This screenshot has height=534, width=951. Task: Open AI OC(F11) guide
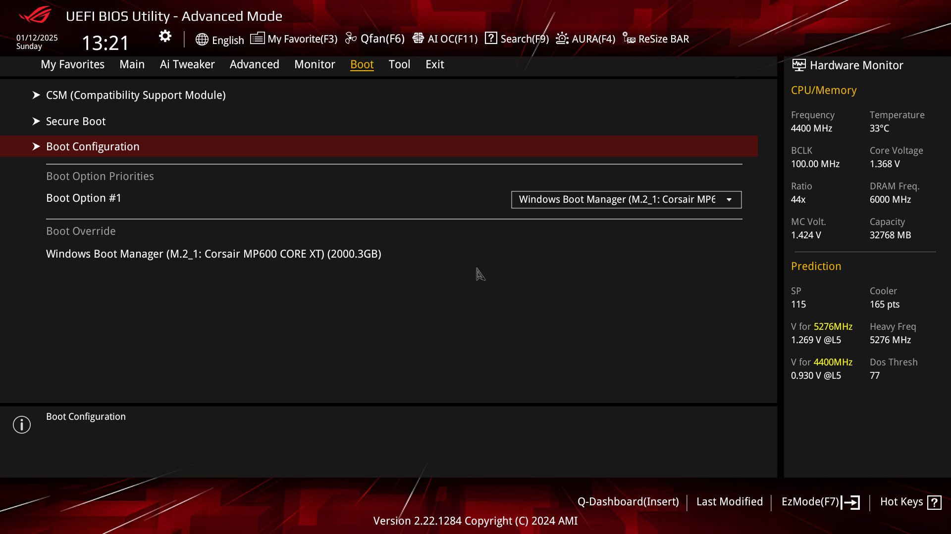click(x=452, y=39)
